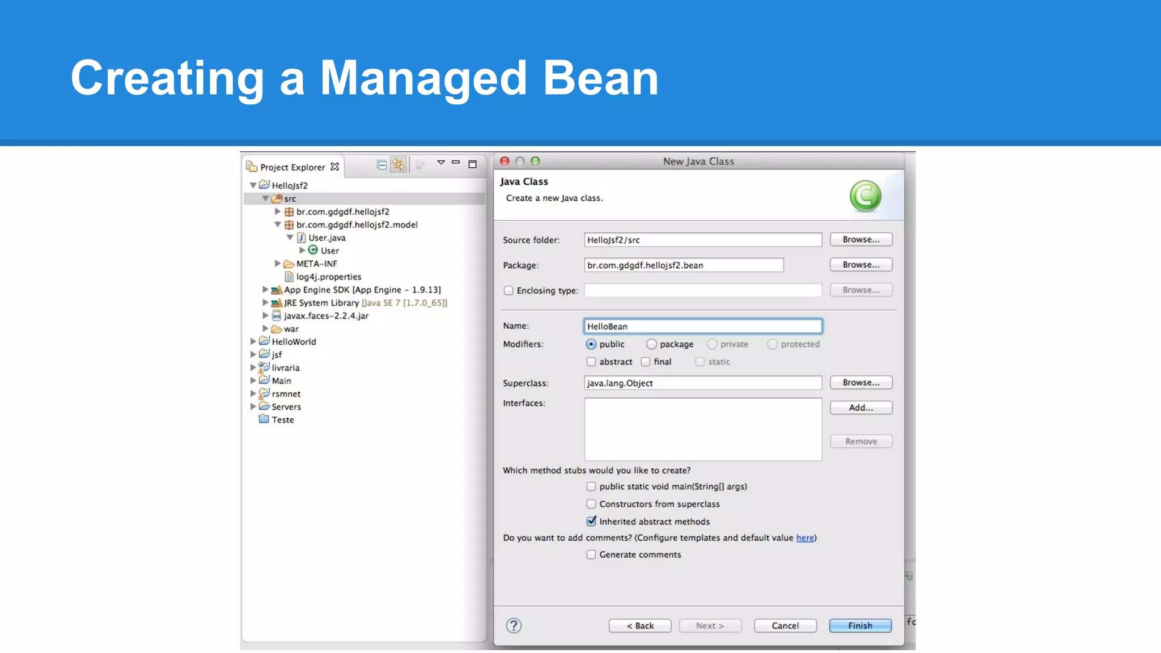Click the war folder icon
This screenshot has width=1161, height=653.
pyautogui.click(x=277, y=329)
